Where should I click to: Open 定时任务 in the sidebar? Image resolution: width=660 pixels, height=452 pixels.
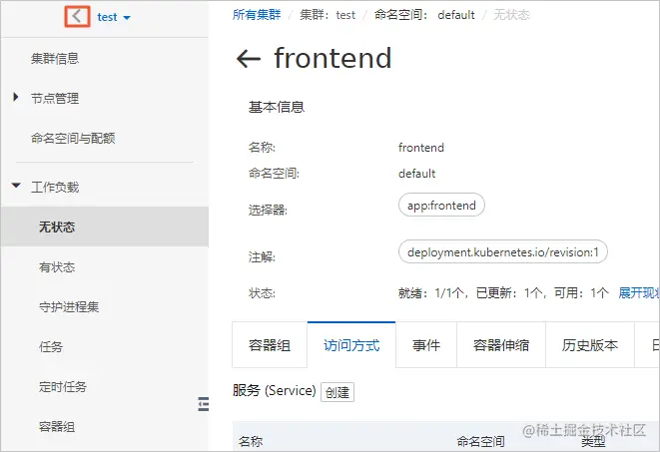click(63, 386)
